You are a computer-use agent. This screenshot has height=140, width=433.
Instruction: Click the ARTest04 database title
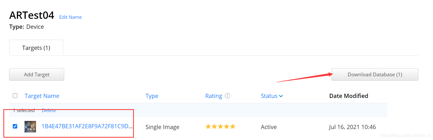[32, 15]
